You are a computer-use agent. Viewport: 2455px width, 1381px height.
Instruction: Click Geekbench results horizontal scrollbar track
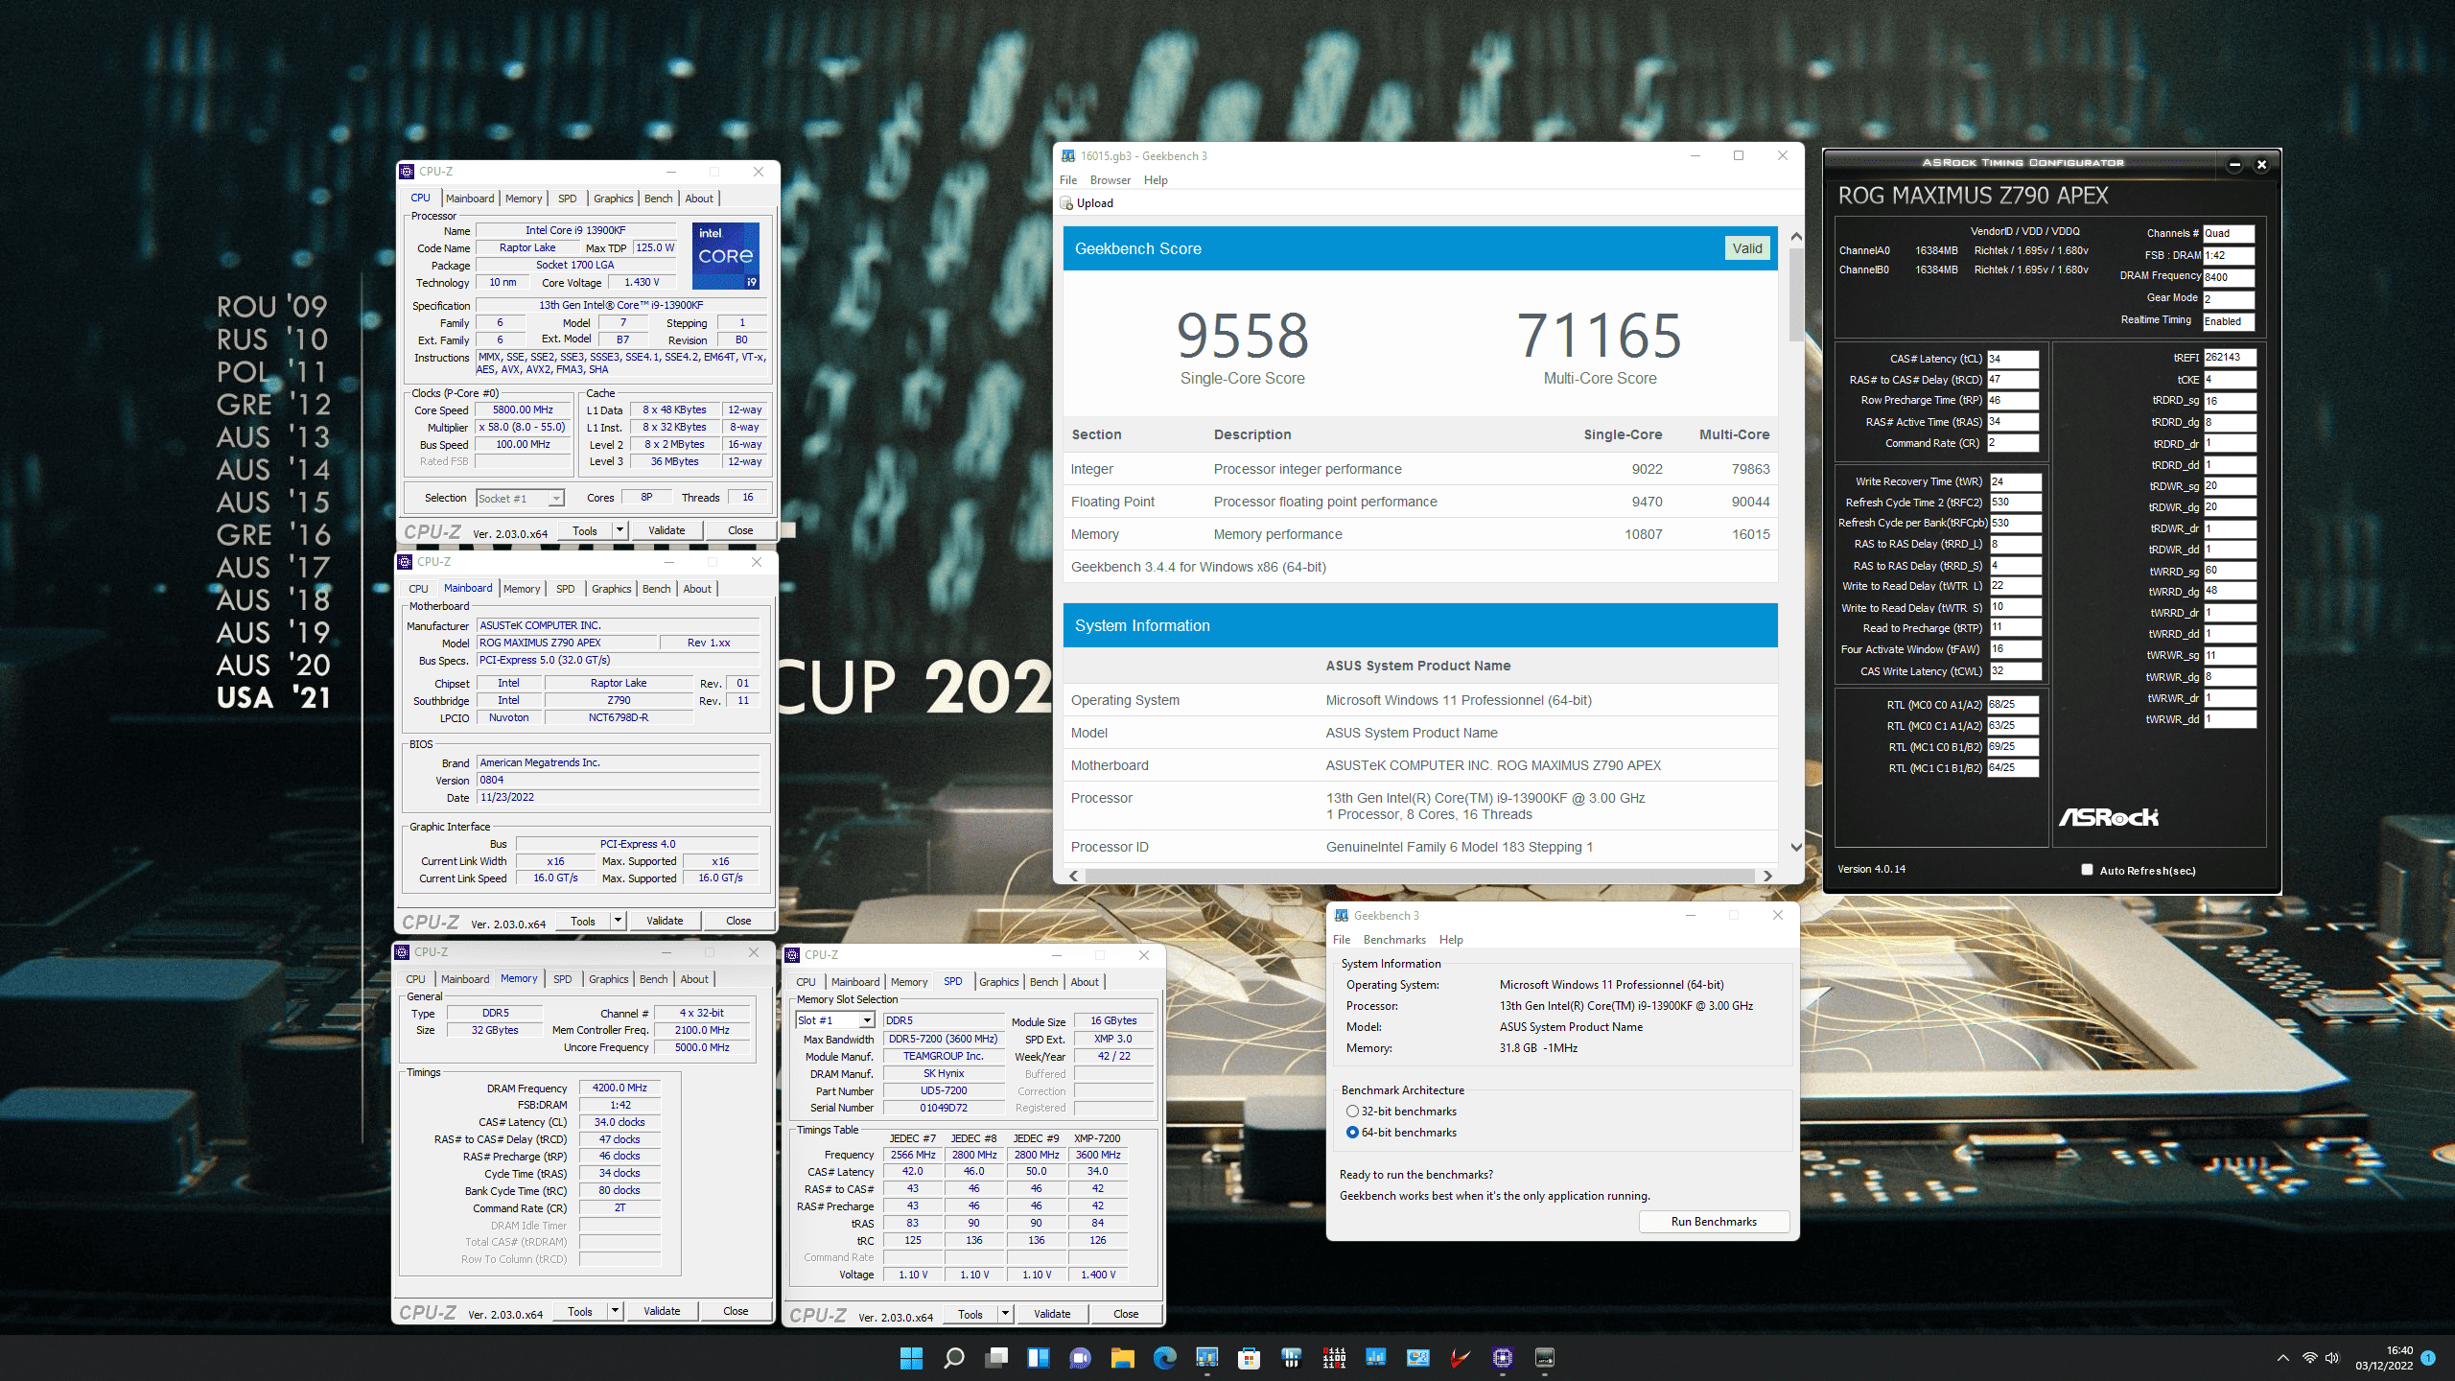pyautogui.click(x=1420, y=876)
